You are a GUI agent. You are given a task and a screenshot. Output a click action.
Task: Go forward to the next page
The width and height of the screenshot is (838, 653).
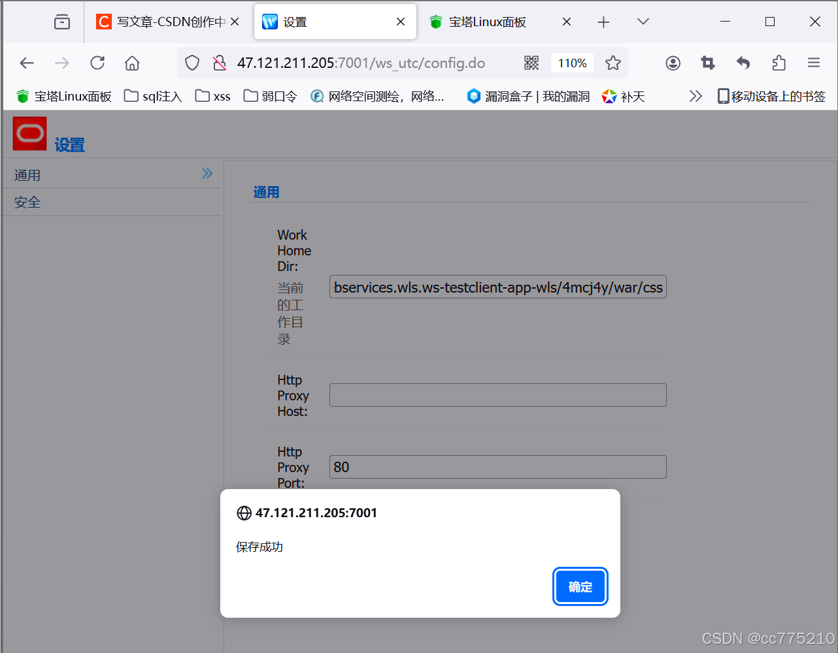[x=62, y=63]
